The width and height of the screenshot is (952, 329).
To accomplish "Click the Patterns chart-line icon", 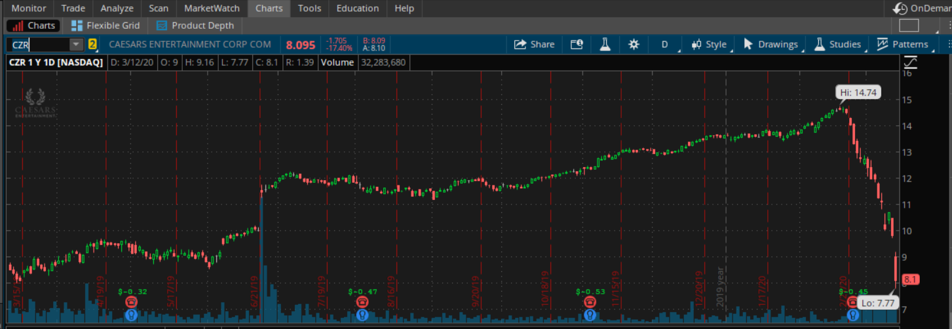I will tap(883, 45).
